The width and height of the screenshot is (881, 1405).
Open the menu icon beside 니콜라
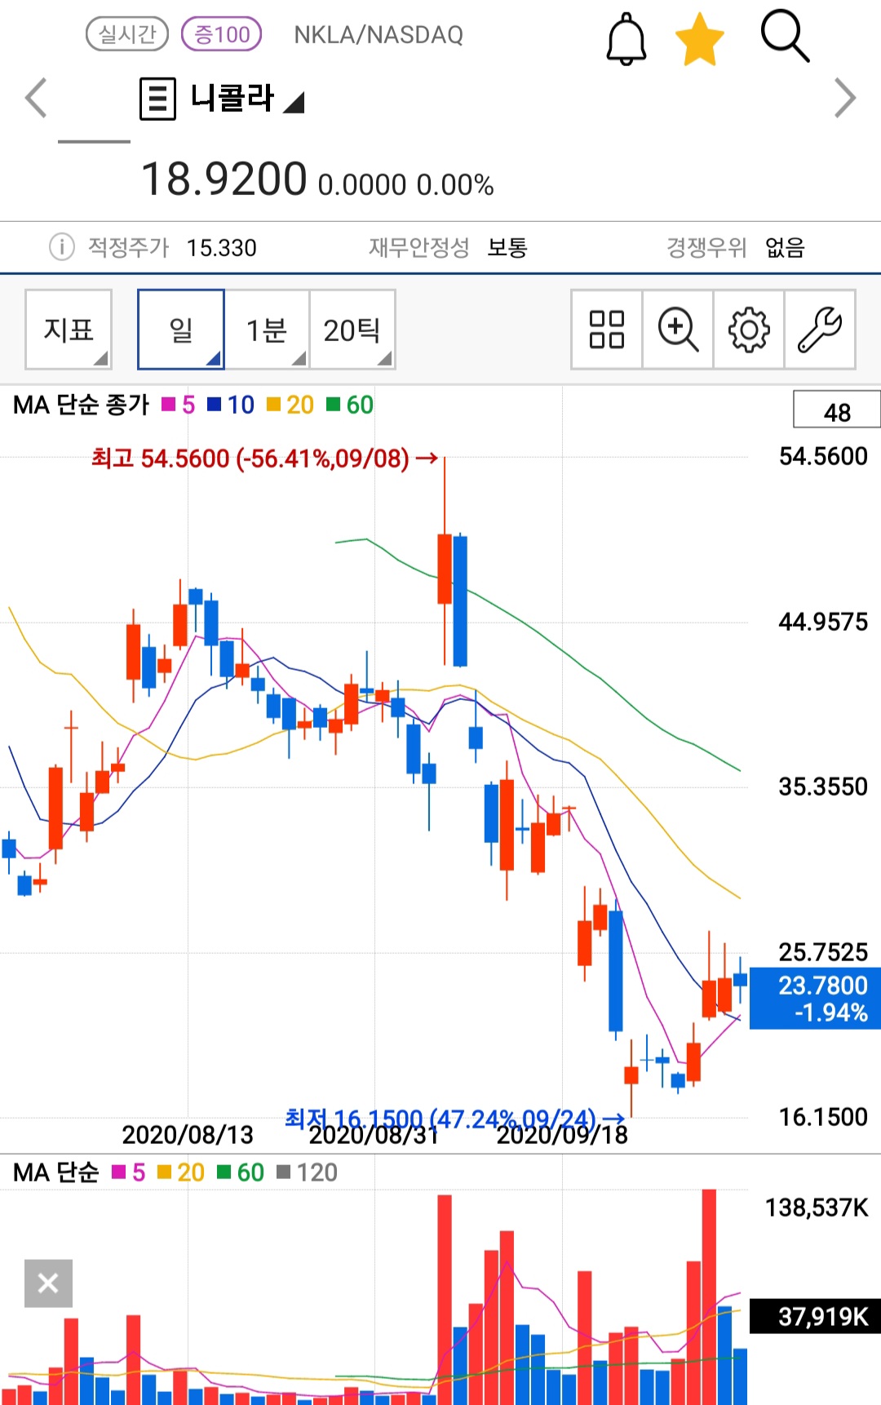[x=157, y=99]
